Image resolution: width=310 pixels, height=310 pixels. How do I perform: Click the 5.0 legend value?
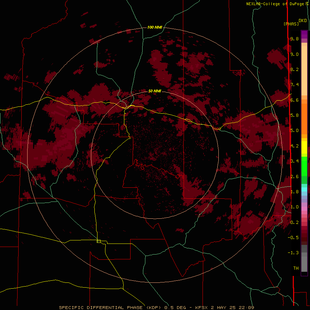[x=294, y=131]
